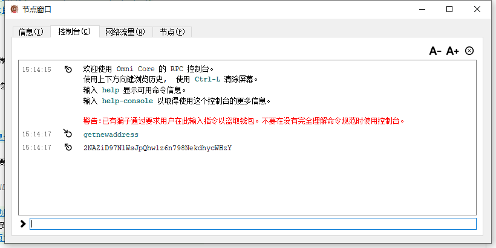Screen dimensions: 496x248
Task: Click the getnewaddress command text
Action: tap(111, 135)
